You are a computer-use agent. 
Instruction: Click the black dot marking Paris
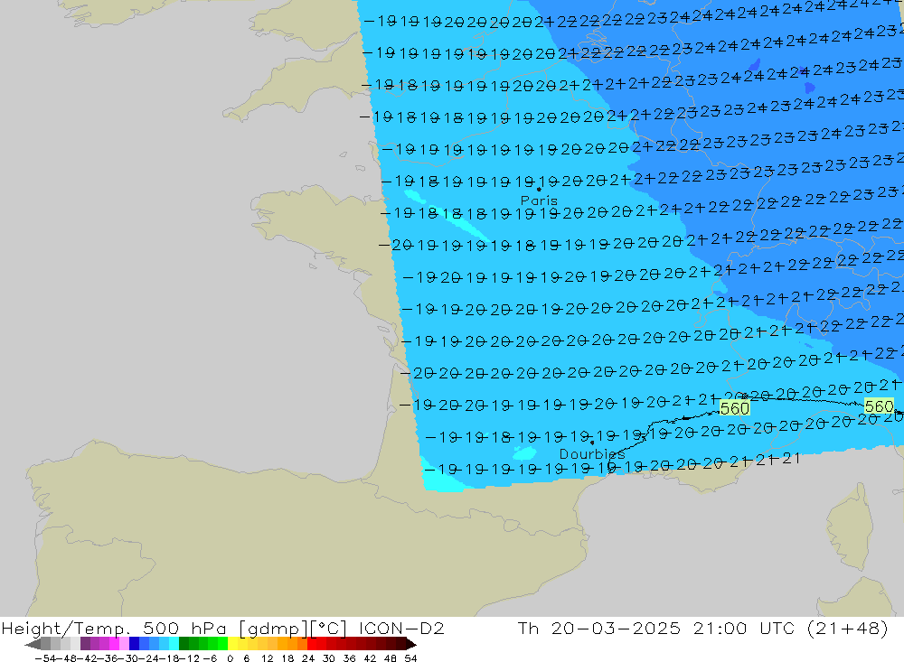tap(539, 189)
